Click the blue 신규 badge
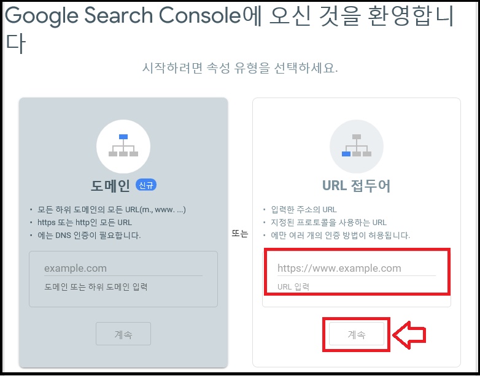Screen dimensions: 480x376 146,185
